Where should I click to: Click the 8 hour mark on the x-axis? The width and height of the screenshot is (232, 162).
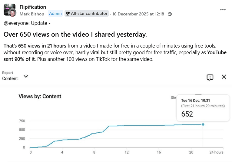point(94,152)
